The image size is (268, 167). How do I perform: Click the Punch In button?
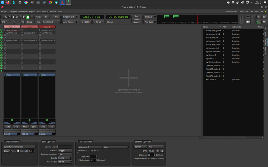(46, 17)
